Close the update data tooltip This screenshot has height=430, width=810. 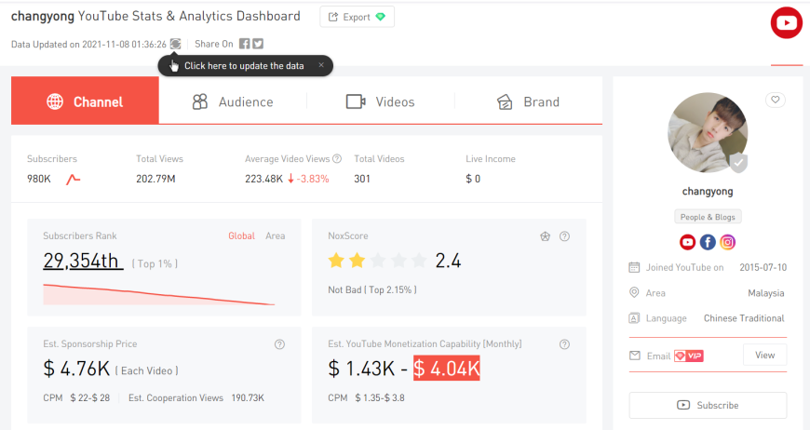click(321, 65)
